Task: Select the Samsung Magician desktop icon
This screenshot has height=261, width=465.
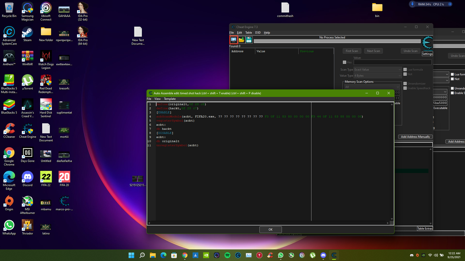Action: 28,12
